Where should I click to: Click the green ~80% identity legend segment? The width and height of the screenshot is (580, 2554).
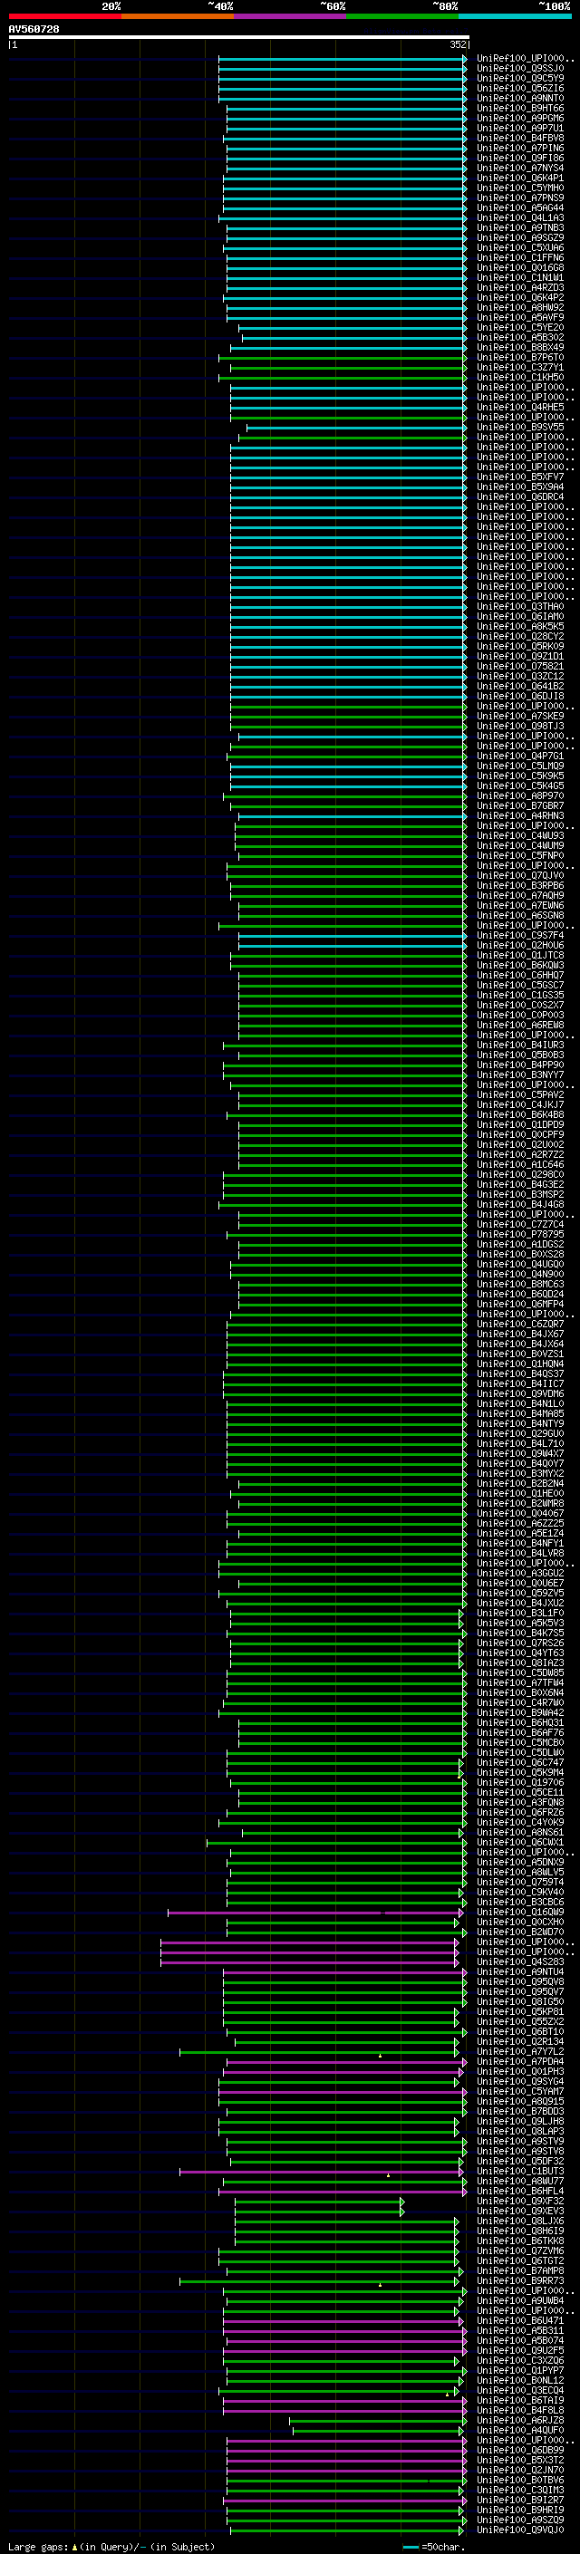click(402, 16)
